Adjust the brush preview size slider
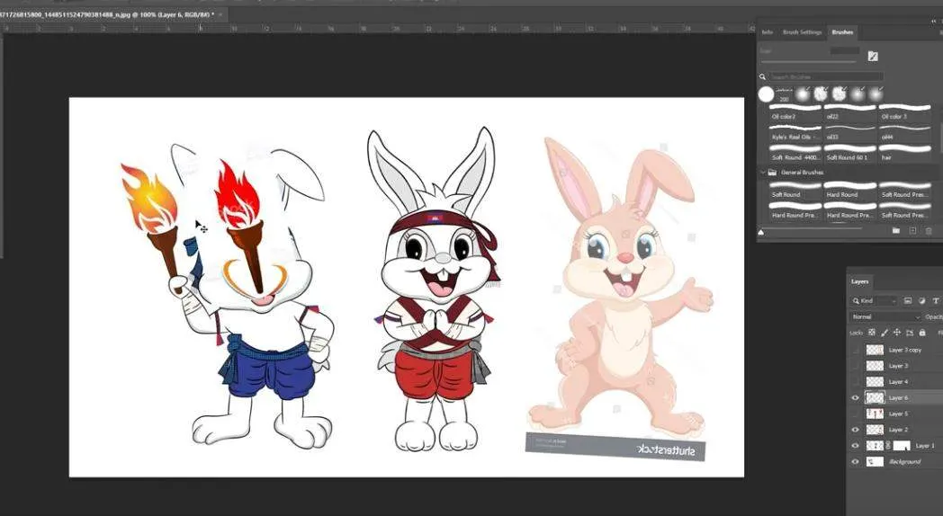Viewport: 943px width, 516px height. click(x=811, y=230)
